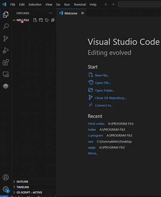Open the Search view
Image resolution: width=161 pixels, height=197 pixels.
click(x=6, y=26)
